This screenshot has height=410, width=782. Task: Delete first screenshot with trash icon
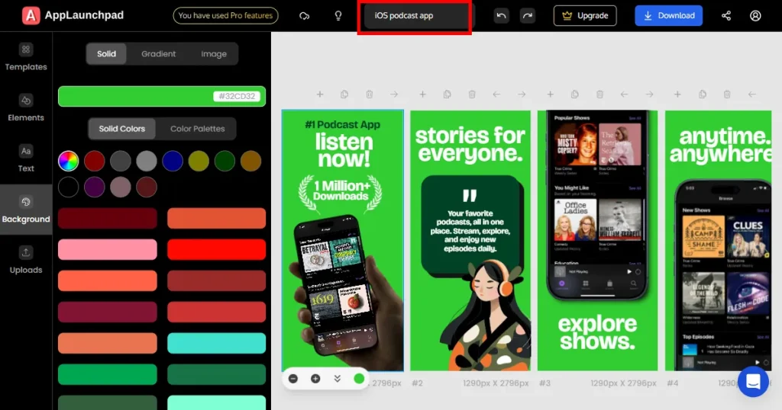(x=370, y=94)
